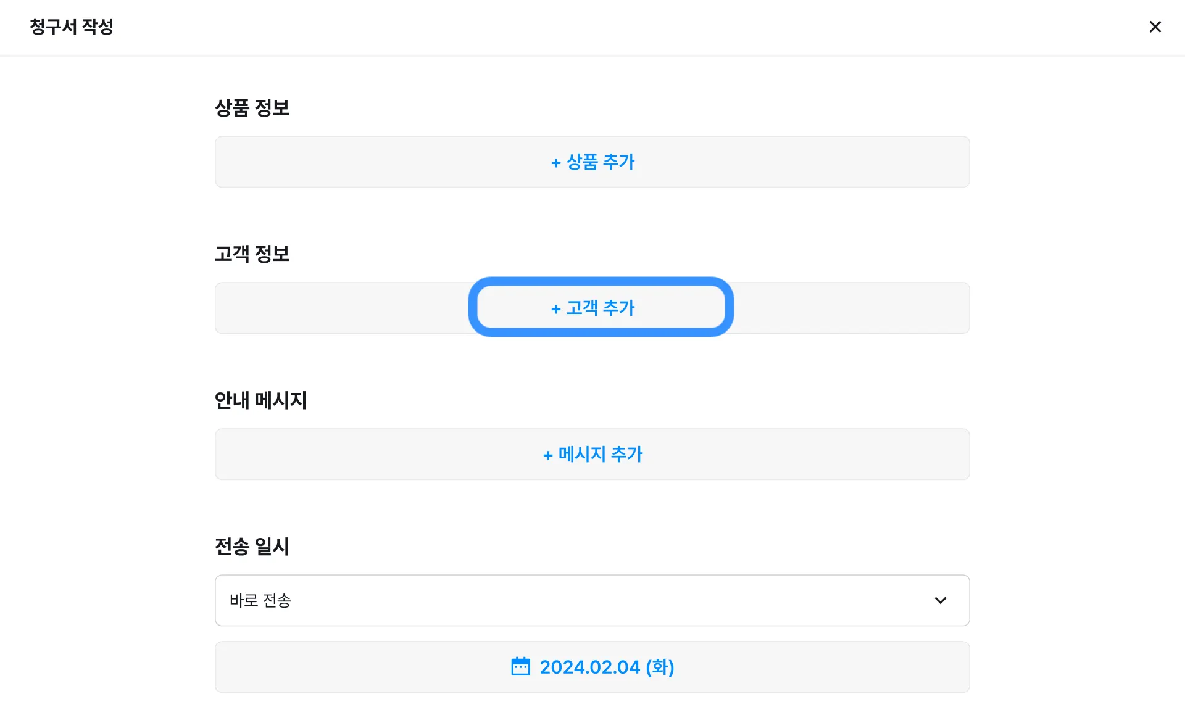
Task: Close the 청구서 작성 dialog
Action: click(1155, 27)
